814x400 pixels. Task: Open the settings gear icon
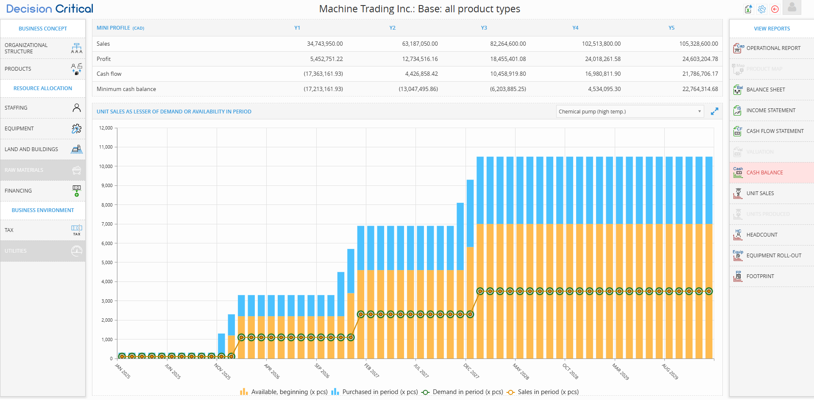pos(762,9)
